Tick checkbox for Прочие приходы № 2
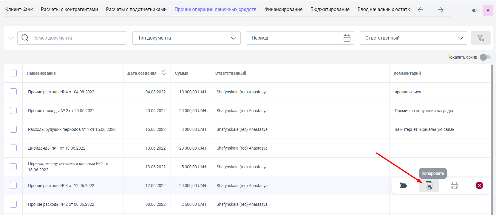Image resolution: width=496 pixels, height=215 pixels. (13, 111)
